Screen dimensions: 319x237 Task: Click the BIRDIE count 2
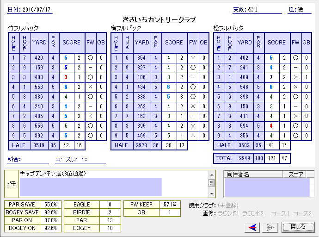pos(110,212)
